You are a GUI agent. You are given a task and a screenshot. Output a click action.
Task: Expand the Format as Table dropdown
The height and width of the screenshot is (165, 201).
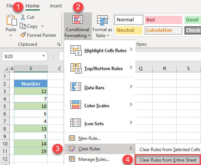(108, 35)
